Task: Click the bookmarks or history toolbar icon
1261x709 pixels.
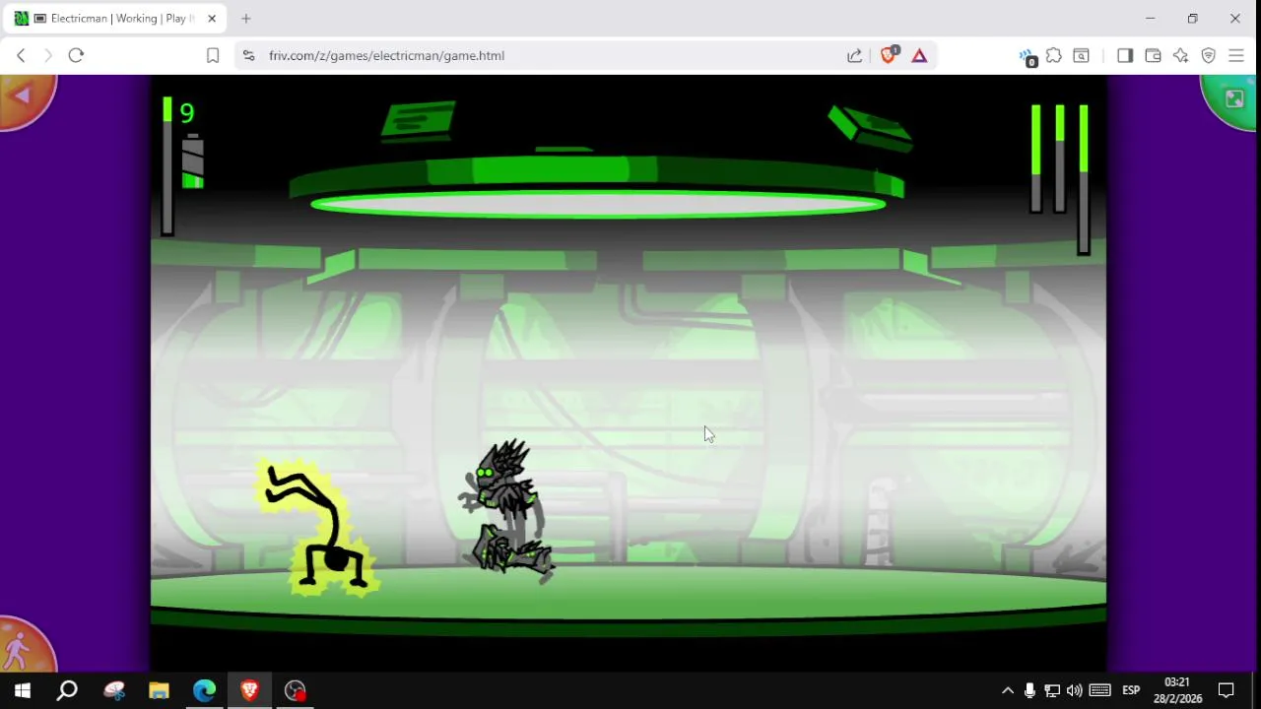Action: pyautogui.click(x=1081, y=56)
